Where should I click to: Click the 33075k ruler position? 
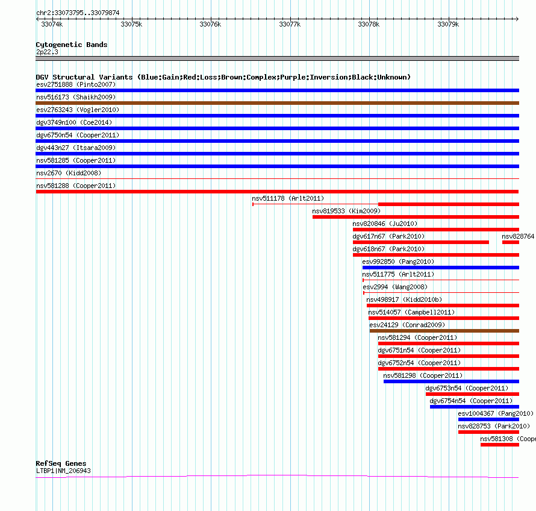(131, 24)
